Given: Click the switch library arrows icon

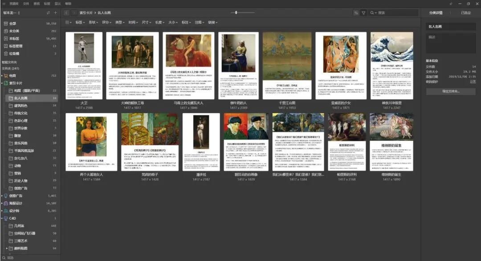Looking at the screenshot, I should (48, 13).
